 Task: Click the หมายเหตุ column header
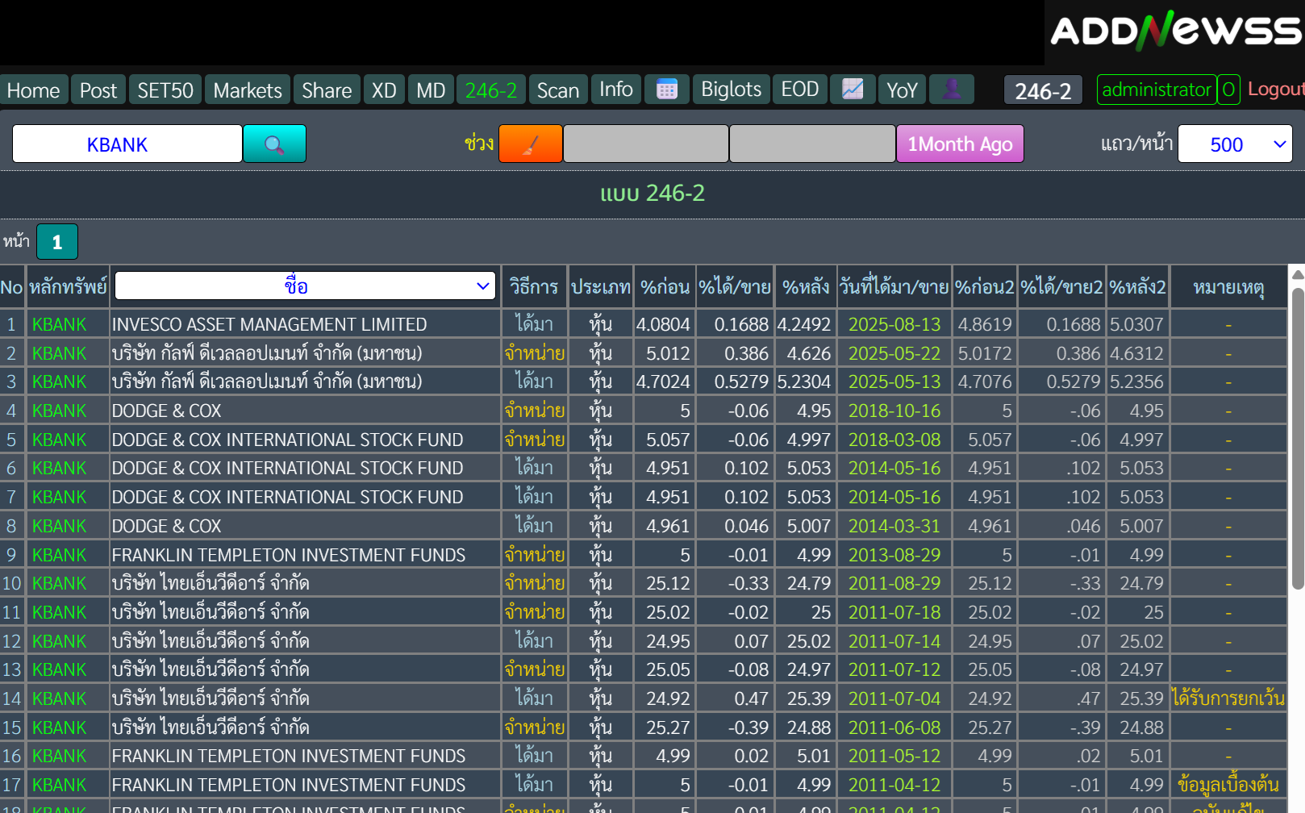point(1228,287)
